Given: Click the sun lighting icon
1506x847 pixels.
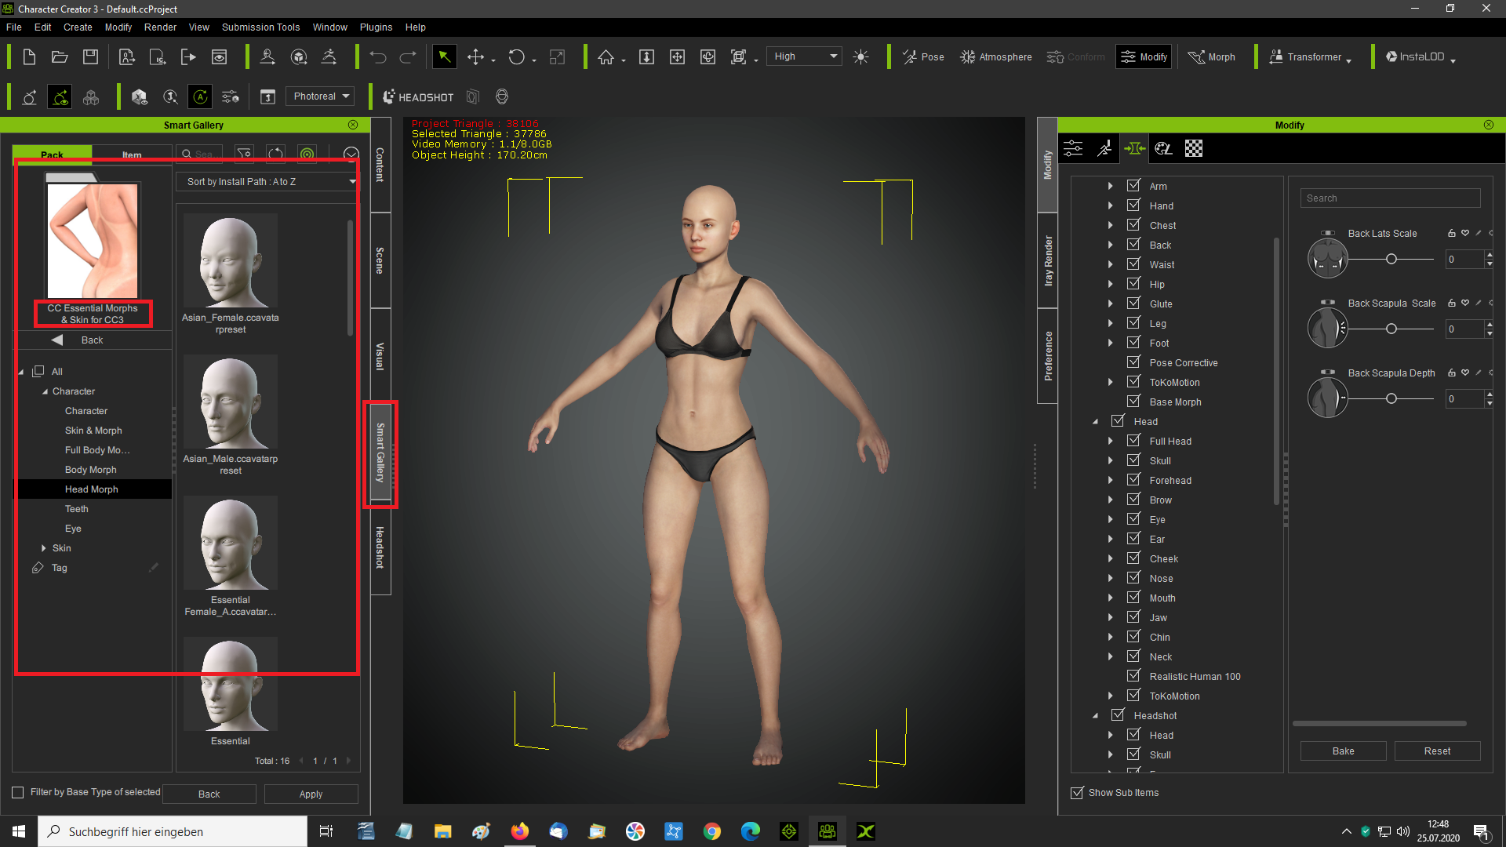Looking at the screenshot, I should (860, 56).
